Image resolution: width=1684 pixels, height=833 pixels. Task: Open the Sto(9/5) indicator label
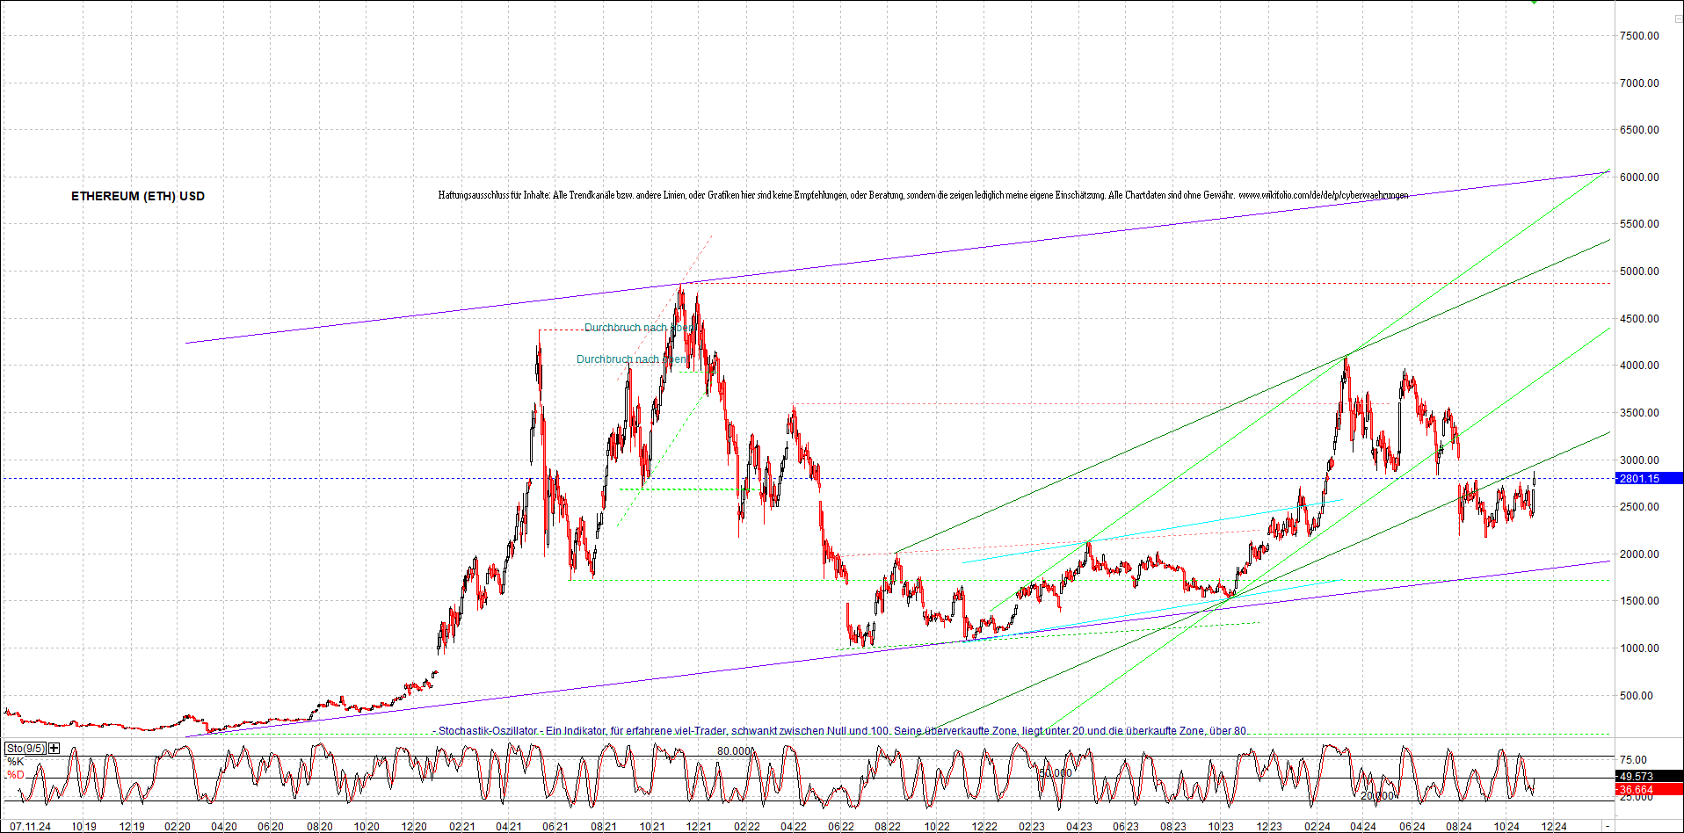click(x=26, y=748)
